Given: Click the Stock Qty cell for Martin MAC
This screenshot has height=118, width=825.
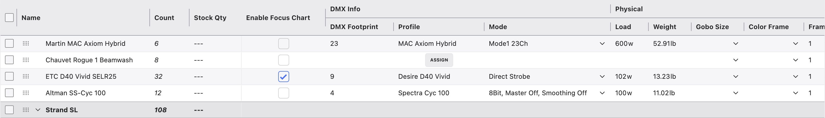Looking at the screenshot, I should point(199,43).
